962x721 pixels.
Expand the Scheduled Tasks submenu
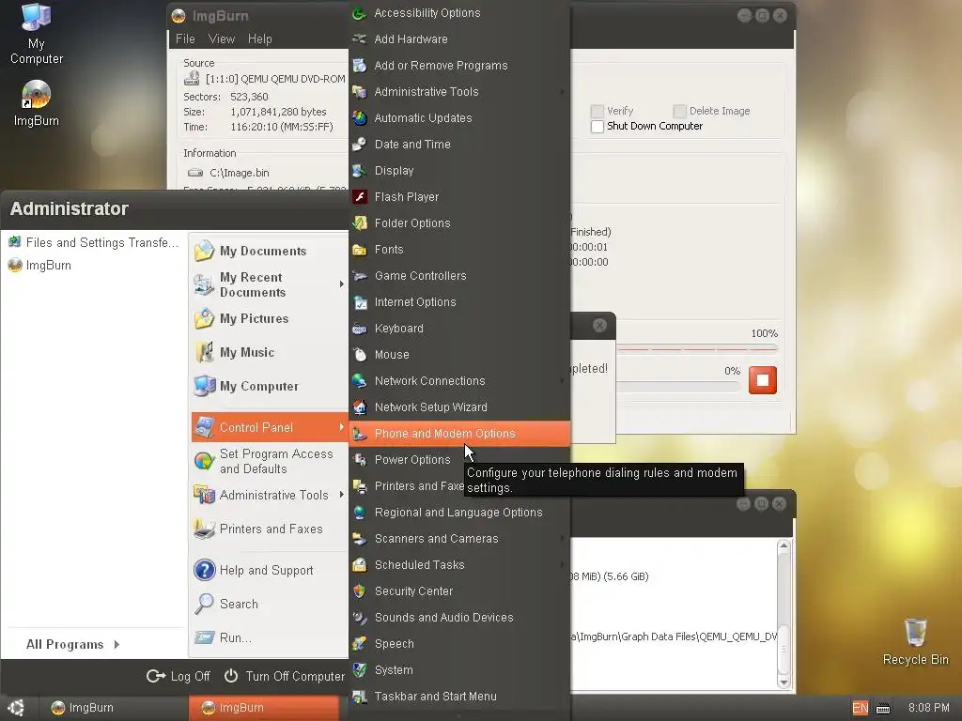click(x=562, y=565)
